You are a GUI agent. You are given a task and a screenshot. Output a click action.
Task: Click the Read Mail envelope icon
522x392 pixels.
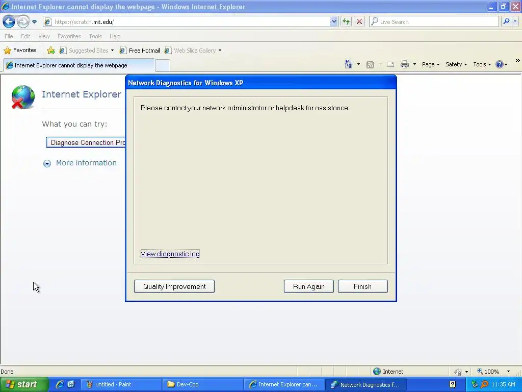coord(390,64)
